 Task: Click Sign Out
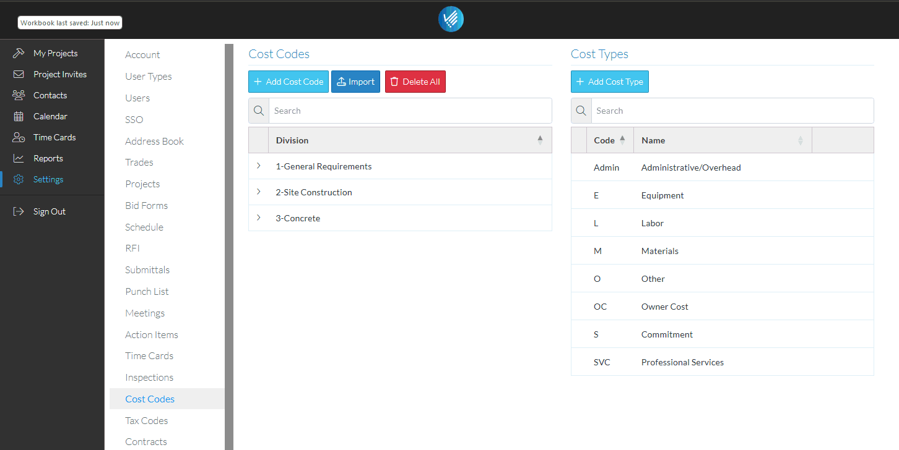50,211
